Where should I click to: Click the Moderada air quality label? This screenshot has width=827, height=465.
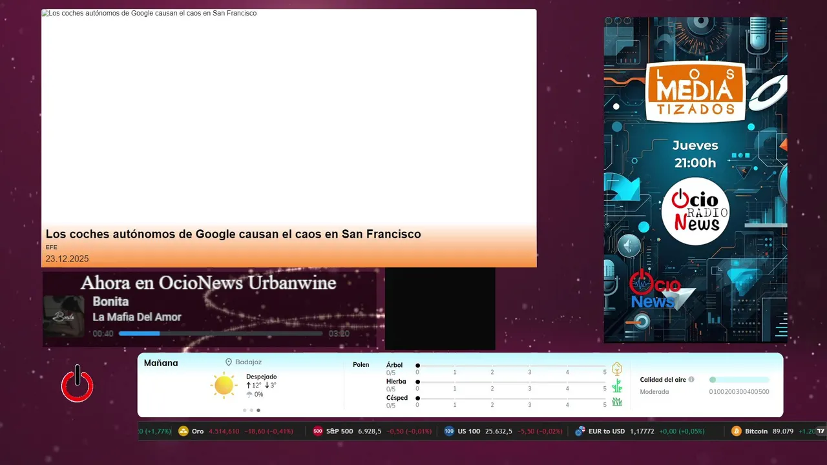point(654,392)
